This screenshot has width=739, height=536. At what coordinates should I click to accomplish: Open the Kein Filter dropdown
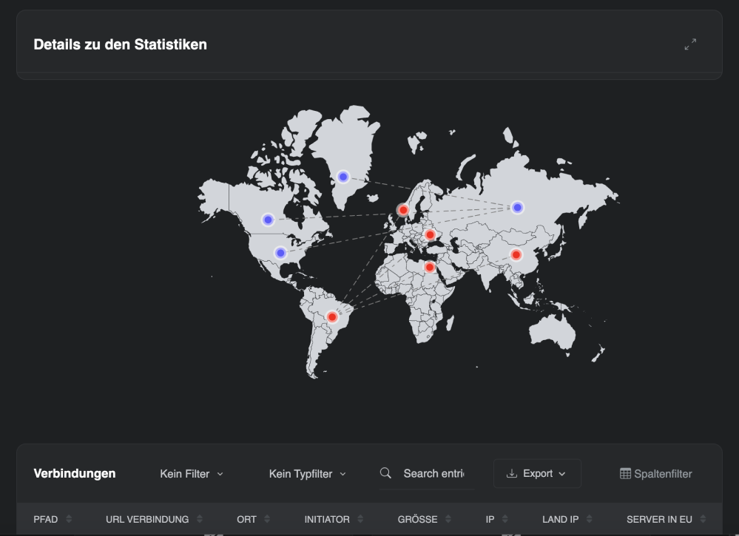click(192, 474)
